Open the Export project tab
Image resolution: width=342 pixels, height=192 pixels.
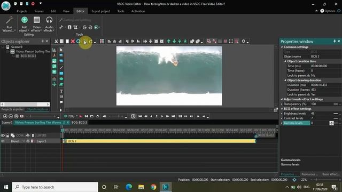tap(101, 11)
